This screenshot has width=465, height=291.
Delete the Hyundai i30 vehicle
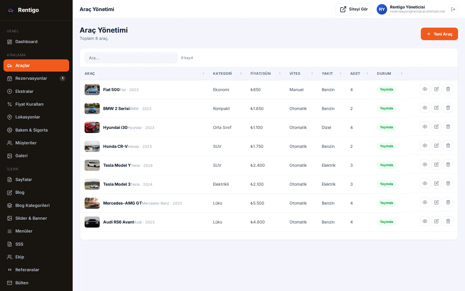(x=448, y=127)
